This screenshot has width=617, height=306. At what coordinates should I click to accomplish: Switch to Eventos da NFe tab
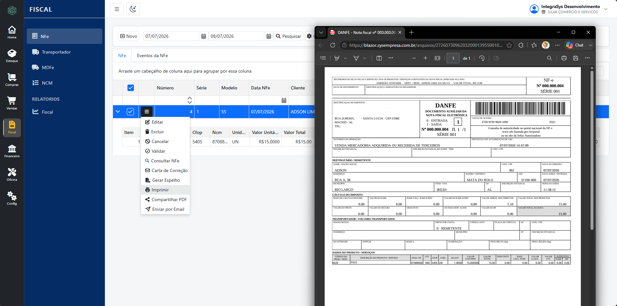[152, 56]
